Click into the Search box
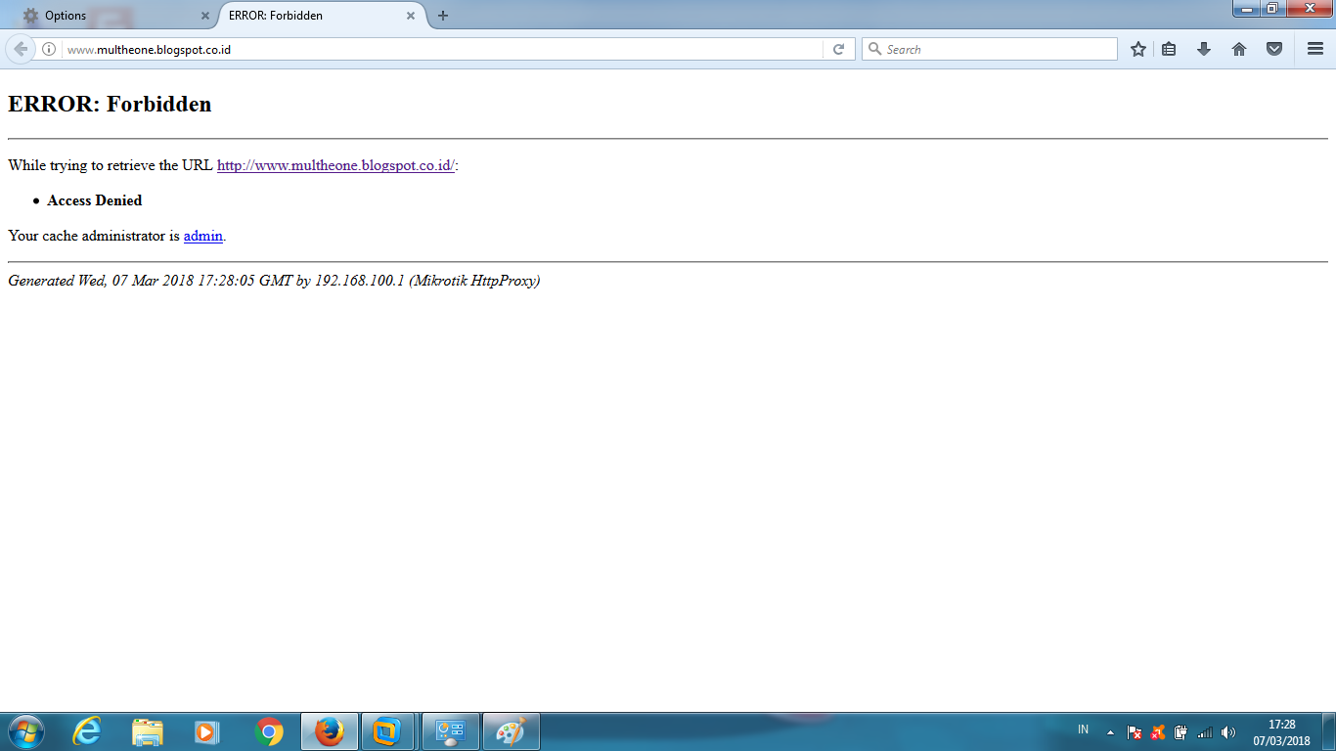This screenshot has height=751, width=1336. pyautogui.click(x=989, y=49)
